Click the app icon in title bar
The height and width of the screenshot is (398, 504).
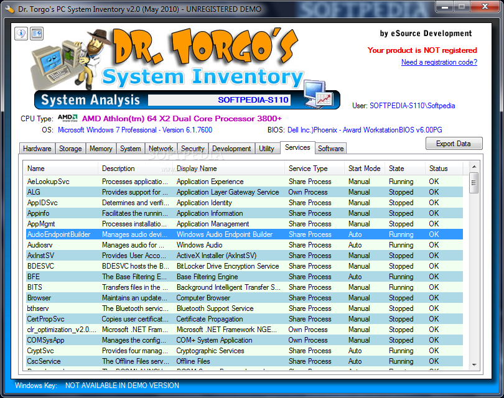(9, 9)
